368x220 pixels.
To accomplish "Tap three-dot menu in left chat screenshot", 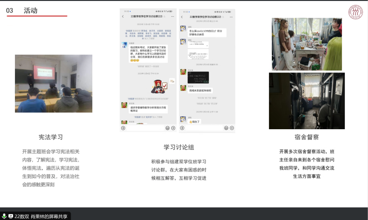I will [x=173, y=16].
